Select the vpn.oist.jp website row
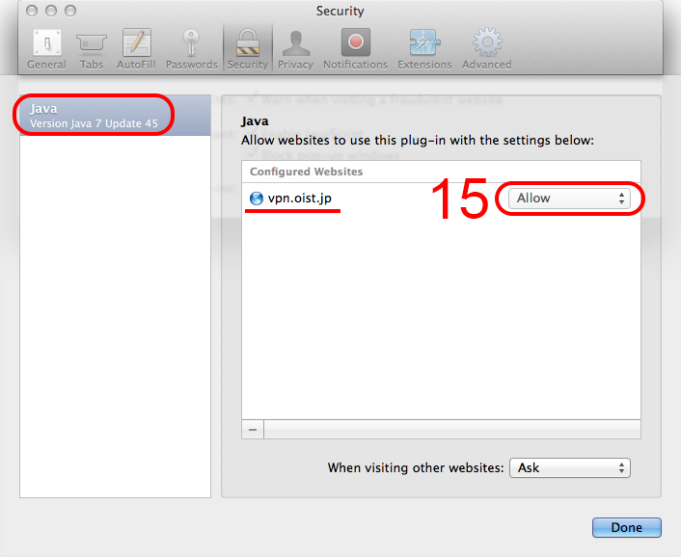The width and height of the screenshot is (681, 557). click(x=367, y=198)
